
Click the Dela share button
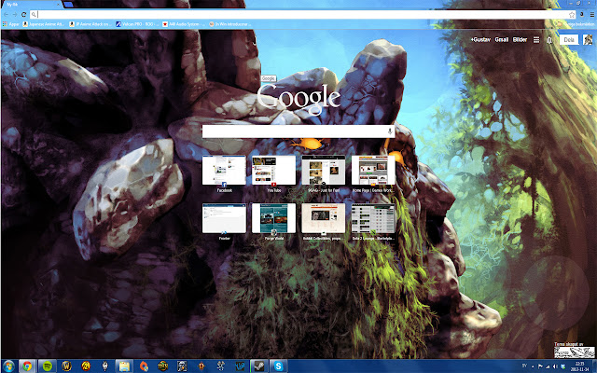coord(569,39)
